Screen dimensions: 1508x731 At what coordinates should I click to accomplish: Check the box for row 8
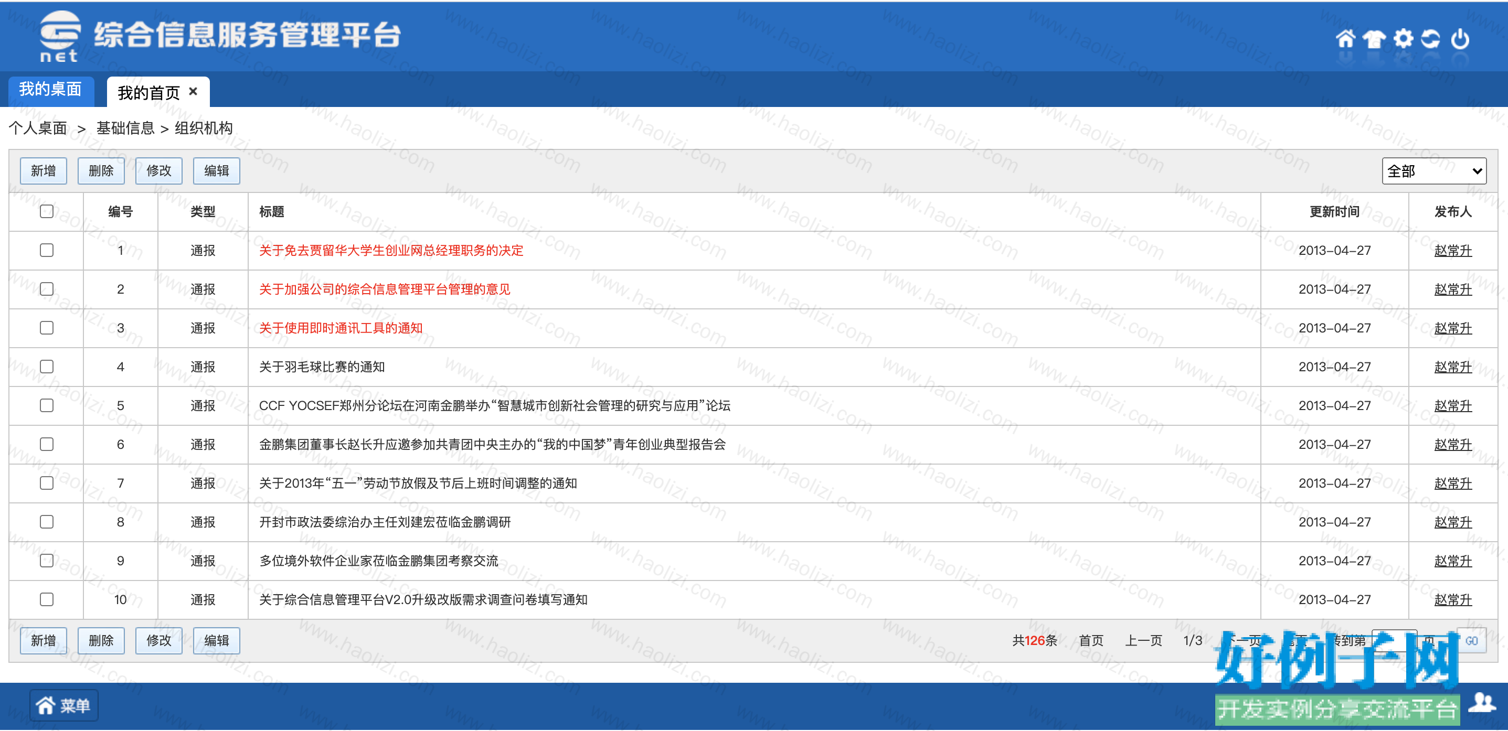47,521
